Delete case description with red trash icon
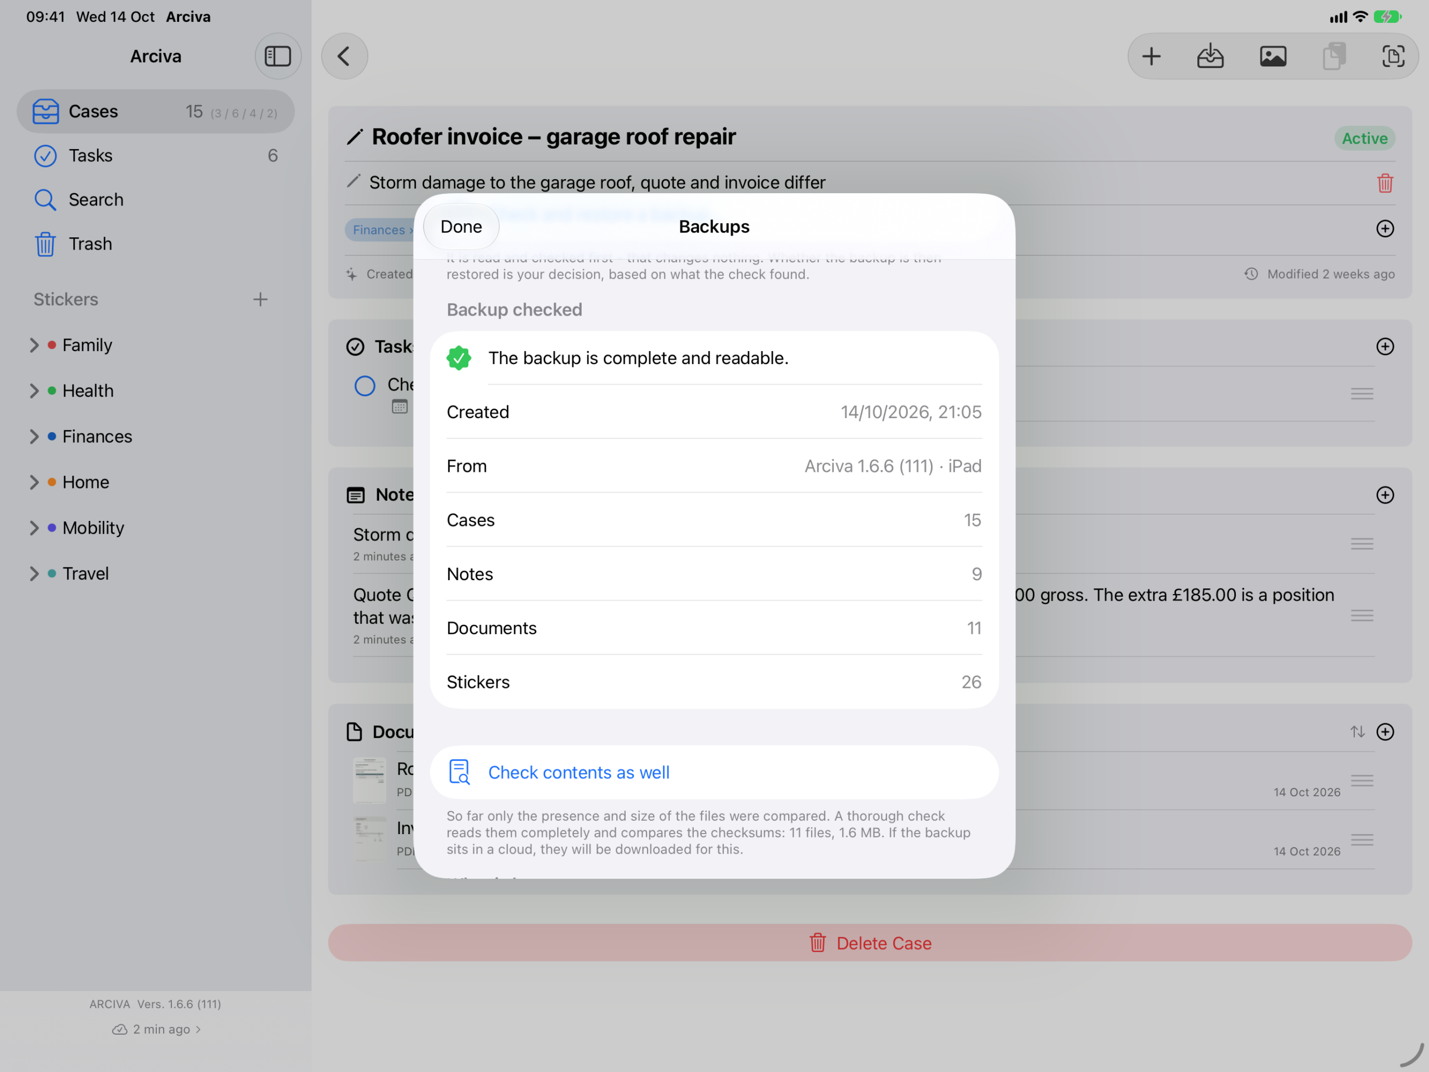 1384,183
